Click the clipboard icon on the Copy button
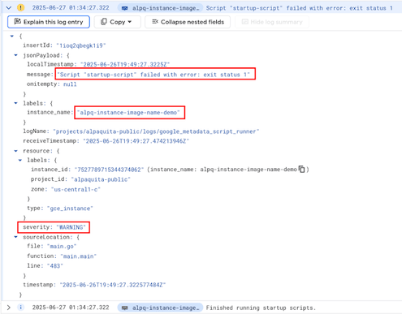Viewport: 402px width, 314px height. [x=104, y=22]
